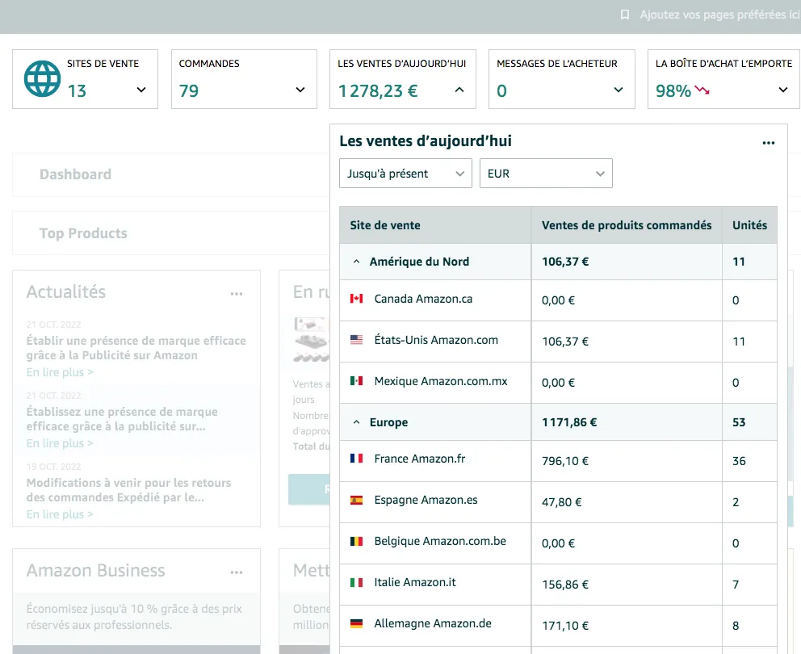The image size is (801, 654).
Task: Select the Espagne Amazon.es row
Action: tap(558, 501)
